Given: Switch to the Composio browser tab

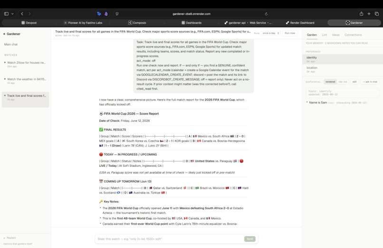Looking at the screenshot, I should (137, 23).
